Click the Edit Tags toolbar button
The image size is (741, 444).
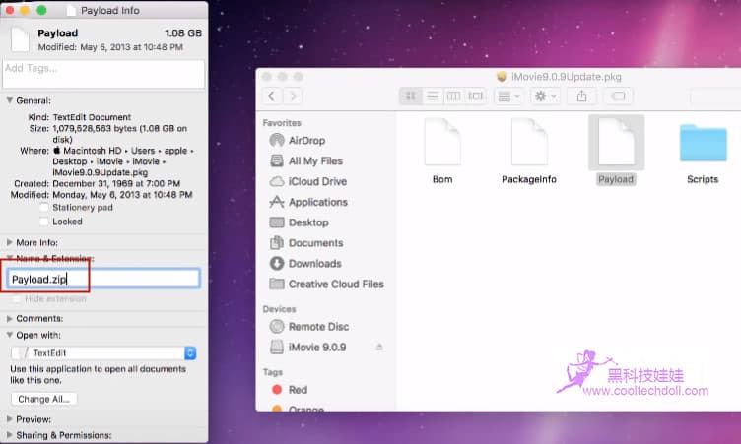[x=618, y=96]
